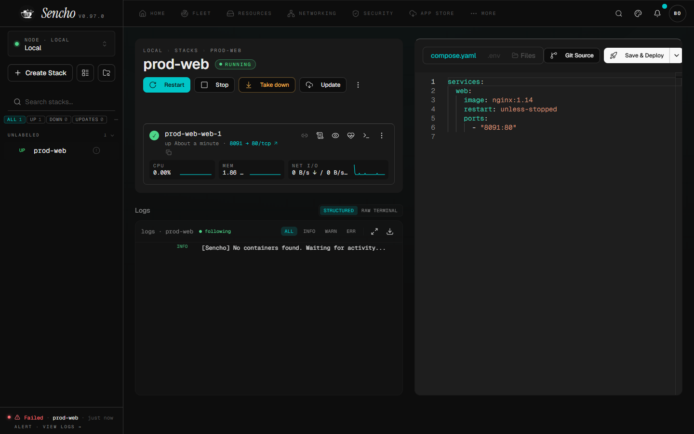Click the alert triangle icon in failed notice

[x=17, y=418]
